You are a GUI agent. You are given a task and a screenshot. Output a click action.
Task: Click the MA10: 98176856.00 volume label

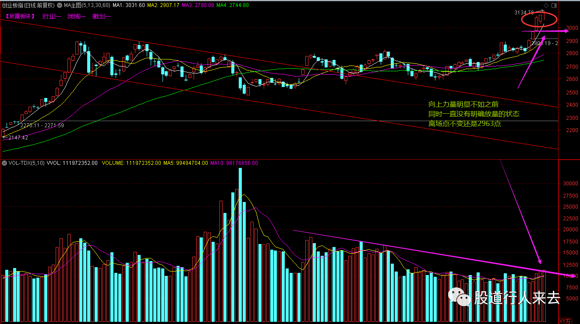234,163
